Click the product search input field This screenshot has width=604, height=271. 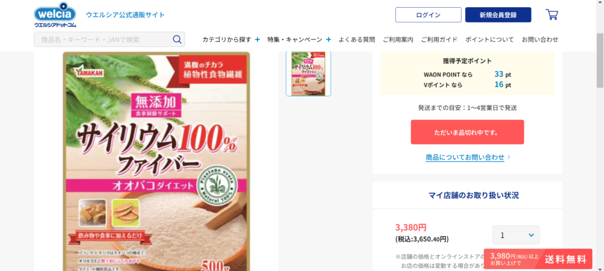[x=103, y=39]
